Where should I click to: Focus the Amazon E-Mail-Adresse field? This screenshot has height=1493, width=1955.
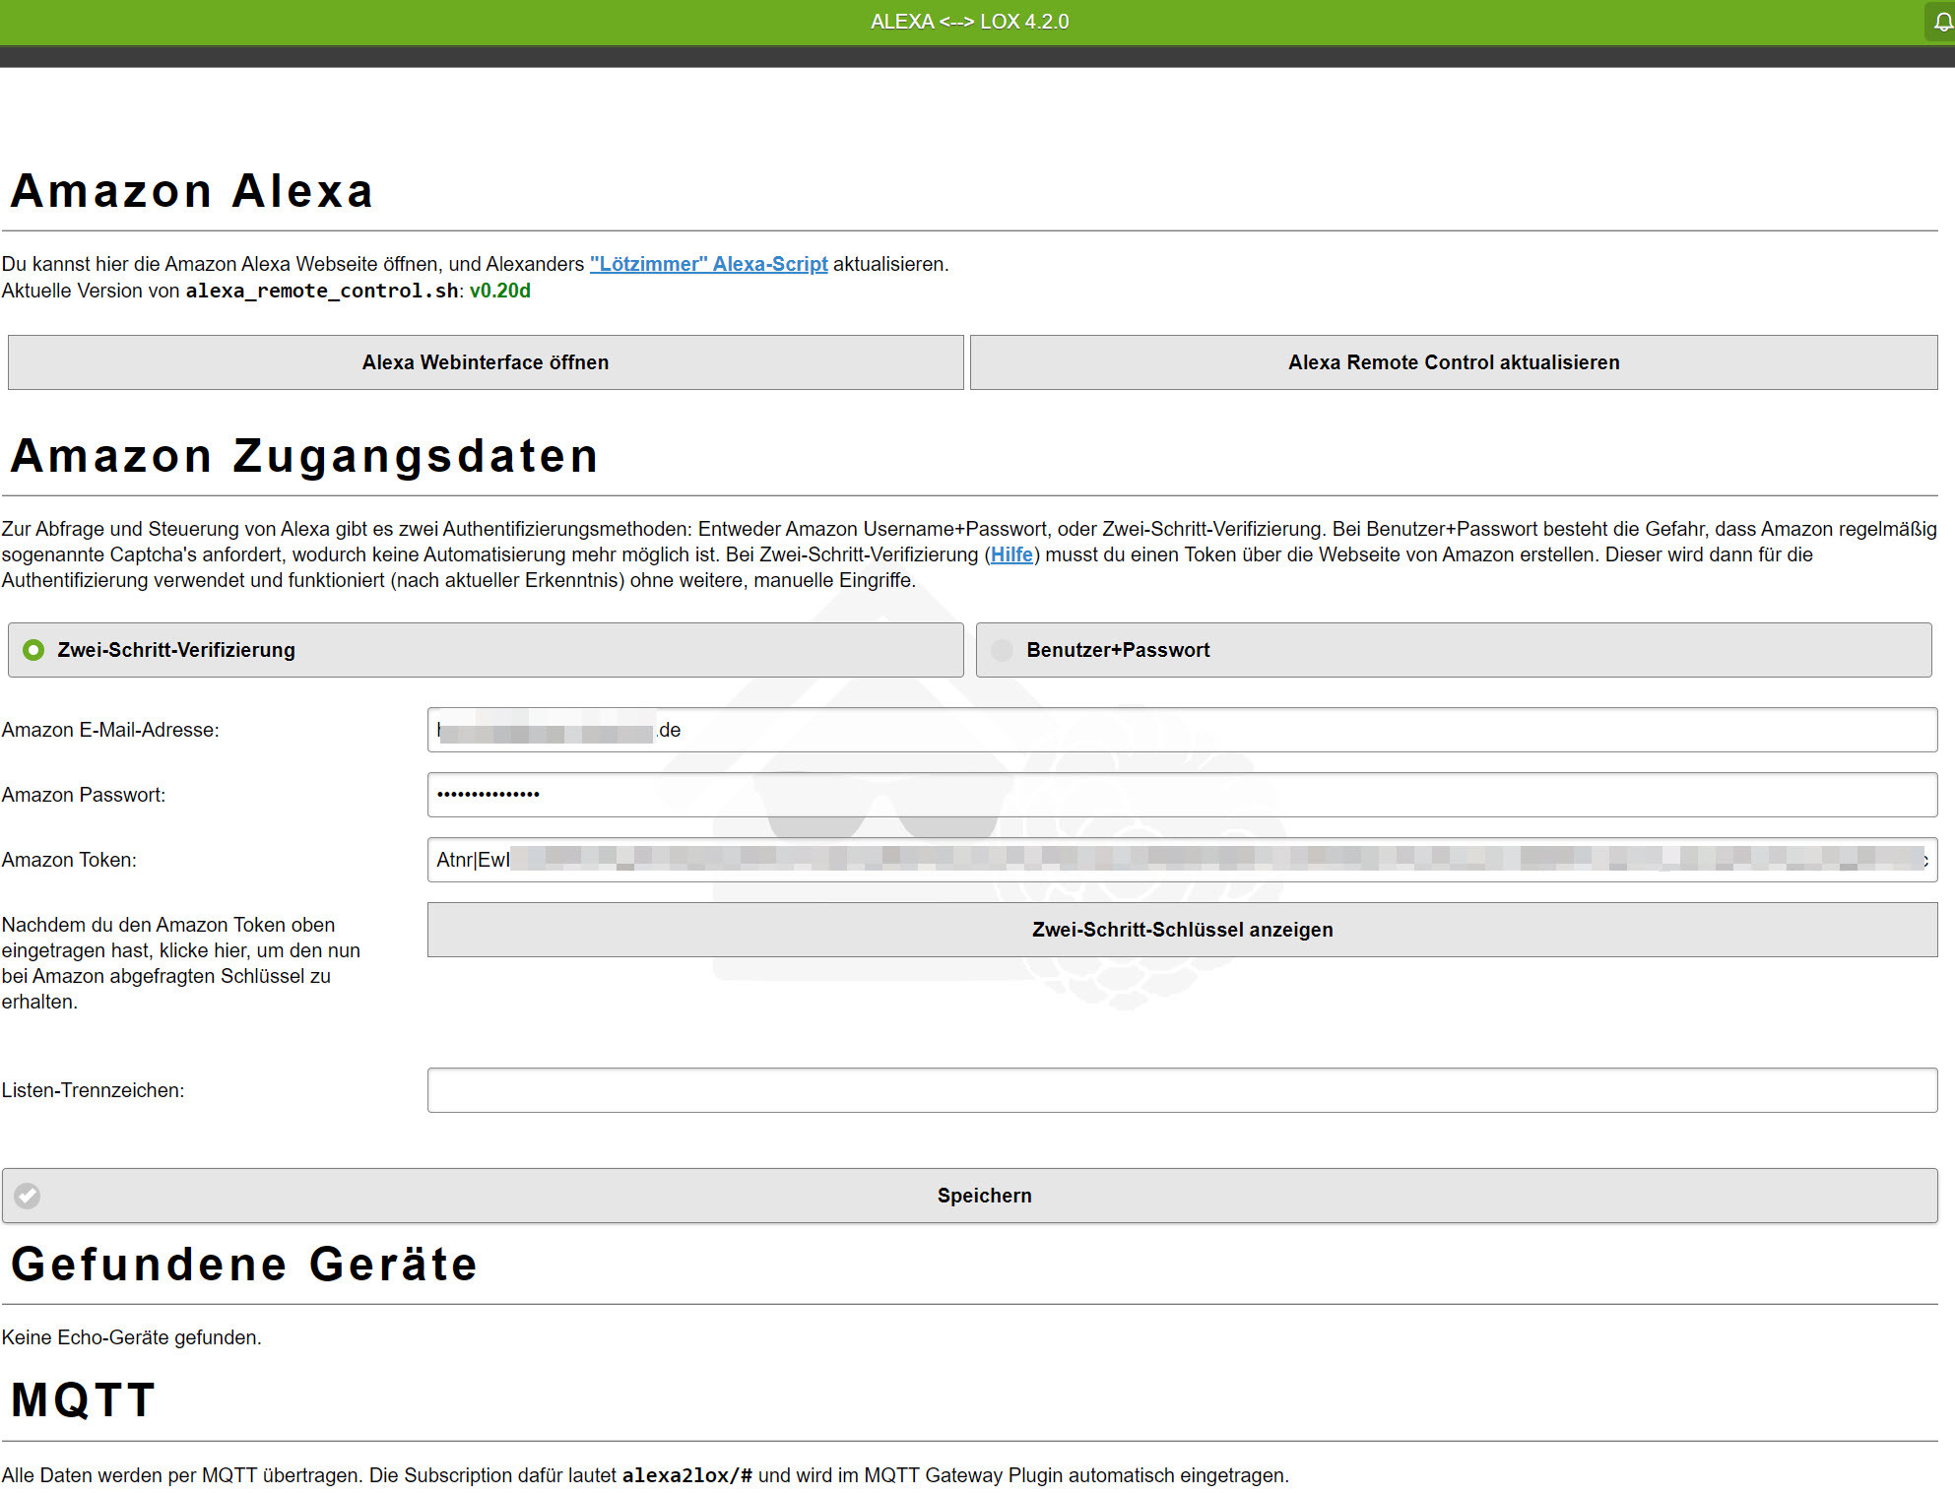tap(1182, 730)
